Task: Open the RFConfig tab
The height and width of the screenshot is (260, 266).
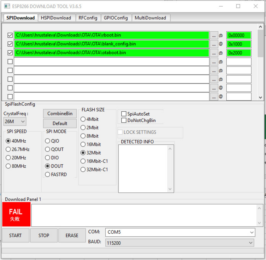Action: click(x=88, y=18)
